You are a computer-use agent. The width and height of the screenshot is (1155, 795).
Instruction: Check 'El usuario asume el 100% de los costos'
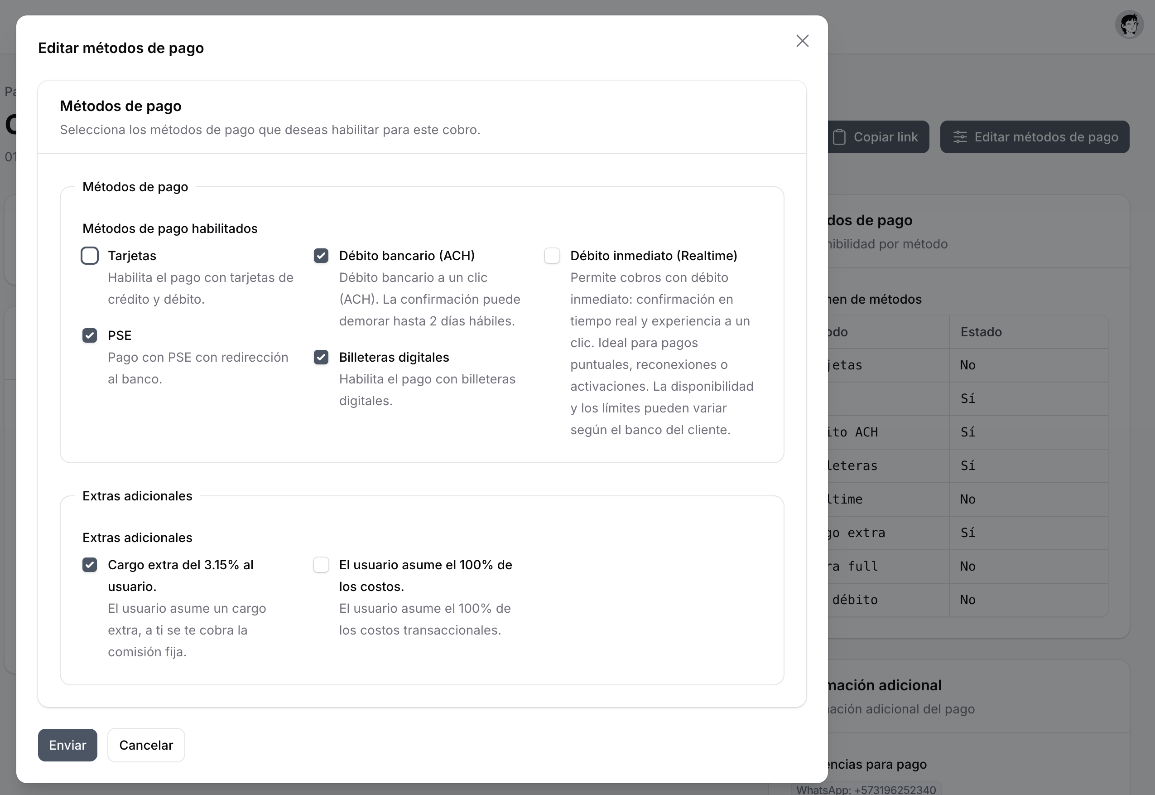[x=322, y=565]
